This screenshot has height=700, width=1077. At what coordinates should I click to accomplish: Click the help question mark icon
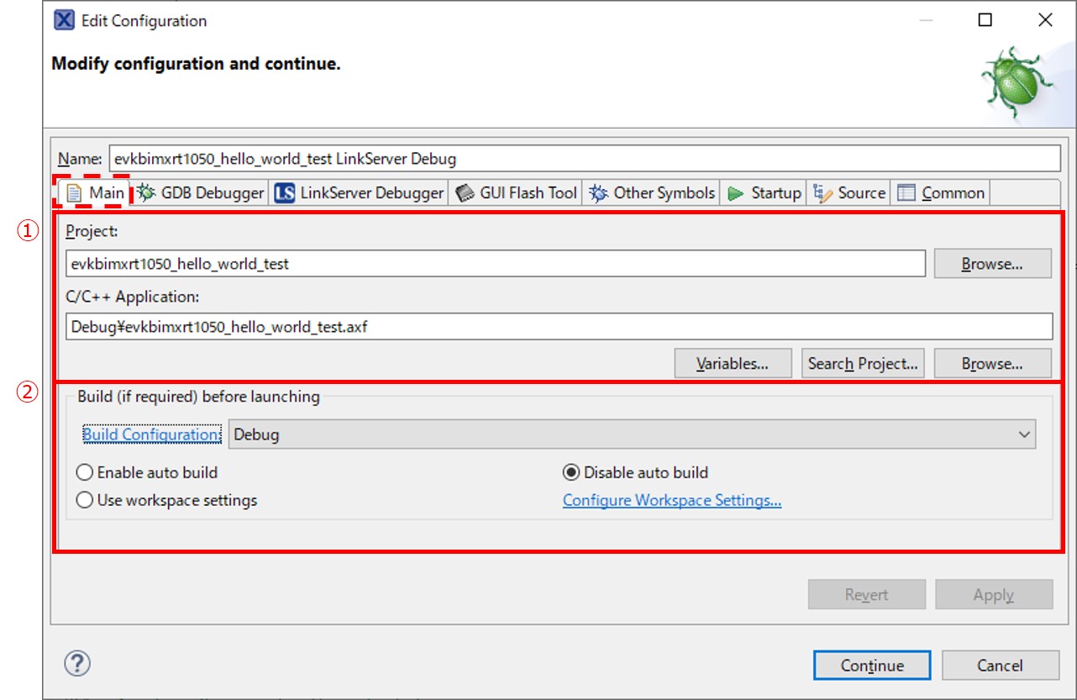pos(77,664)
